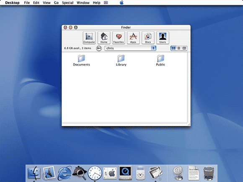Image resolution: width=243 pixels, height=182 pixels.
Task: Open the centered Apple logo menu
Action: 121,3
